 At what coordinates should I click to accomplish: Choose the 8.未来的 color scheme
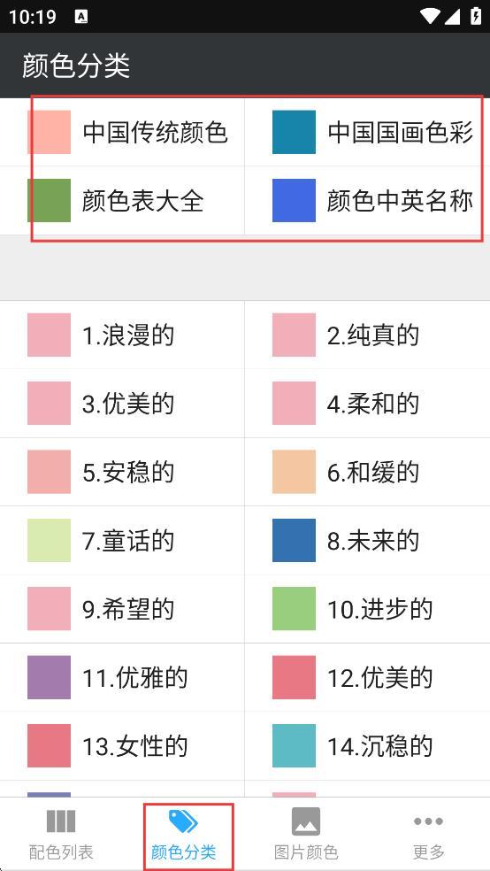367,541
